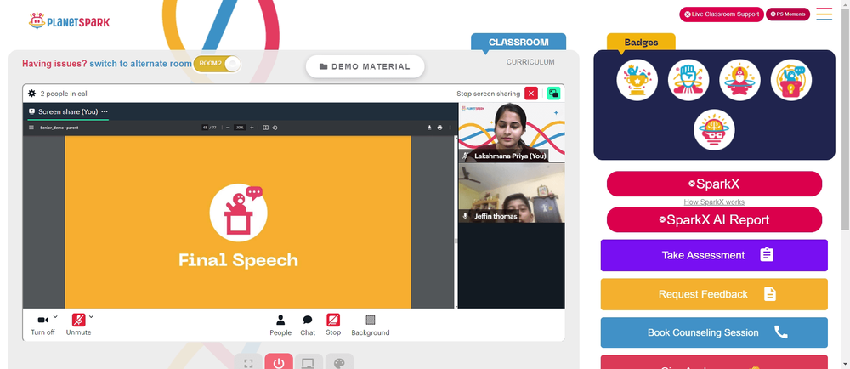Select the third meditation figure badge
Image resolution: width=850 pixels, height=369 pixels.
click(740, 80)
